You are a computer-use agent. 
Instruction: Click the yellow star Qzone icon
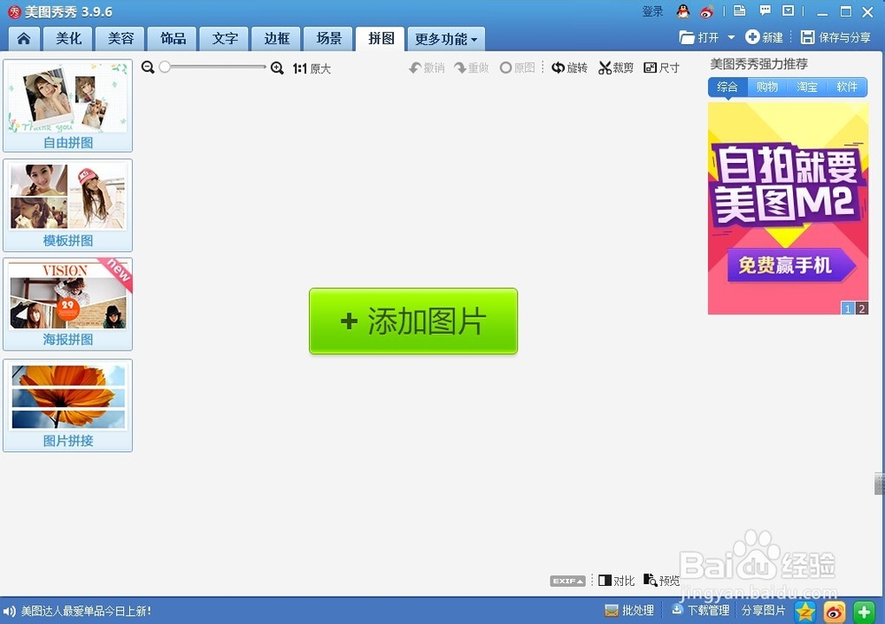point(804,612)
